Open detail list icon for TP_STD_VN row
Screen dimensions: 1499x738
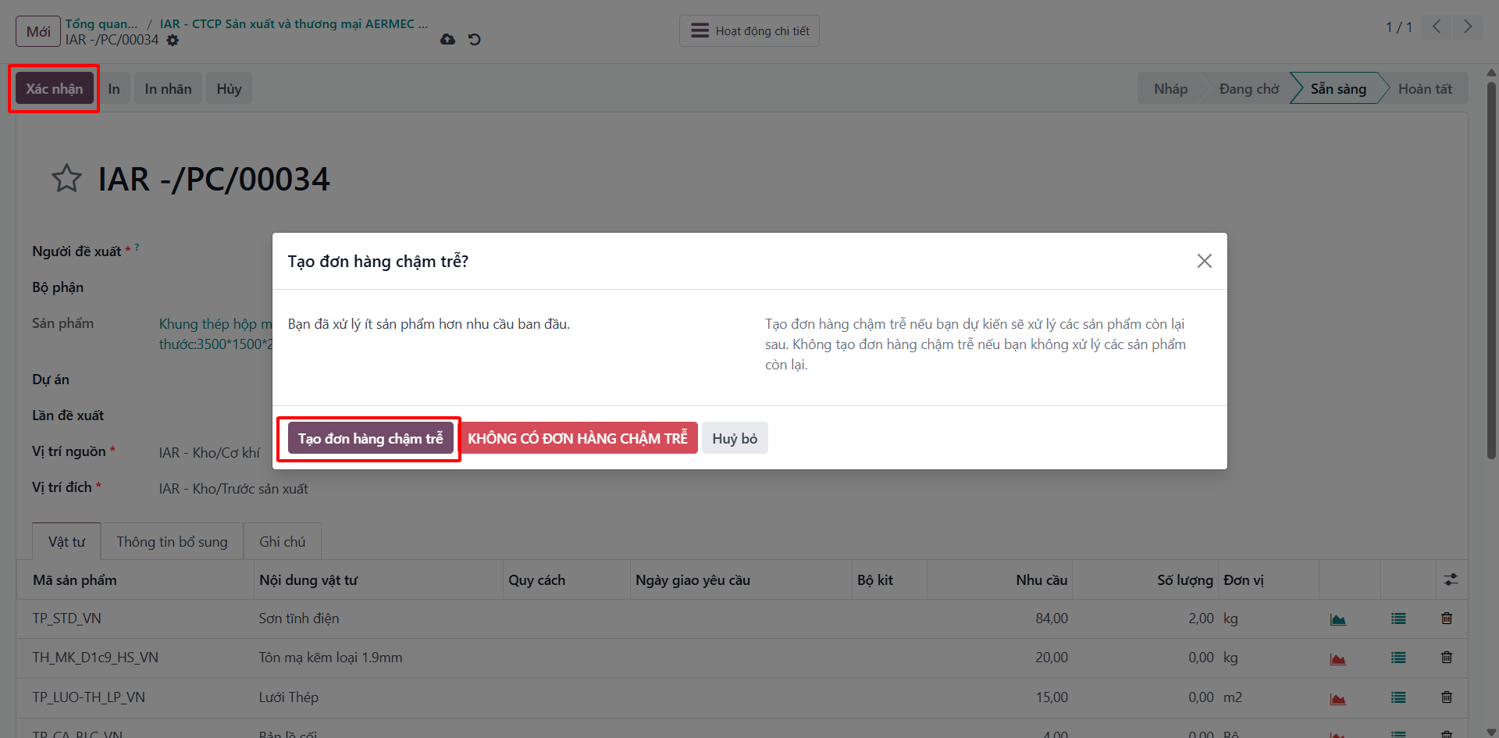click(x=1398, y=619)
